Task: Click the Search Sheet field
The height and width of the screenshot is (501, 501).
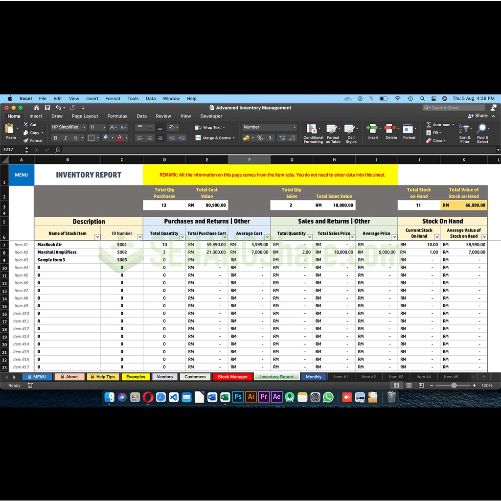Action: point(454,108)
